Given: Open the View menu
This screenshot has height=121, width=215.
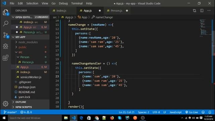Looking at the screenshot, I should pos(45,3).
